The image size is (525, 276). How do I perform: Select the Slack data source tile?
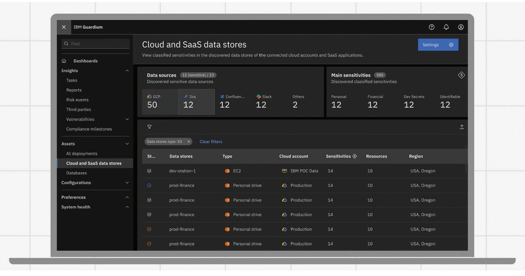(x=269, y=102)
